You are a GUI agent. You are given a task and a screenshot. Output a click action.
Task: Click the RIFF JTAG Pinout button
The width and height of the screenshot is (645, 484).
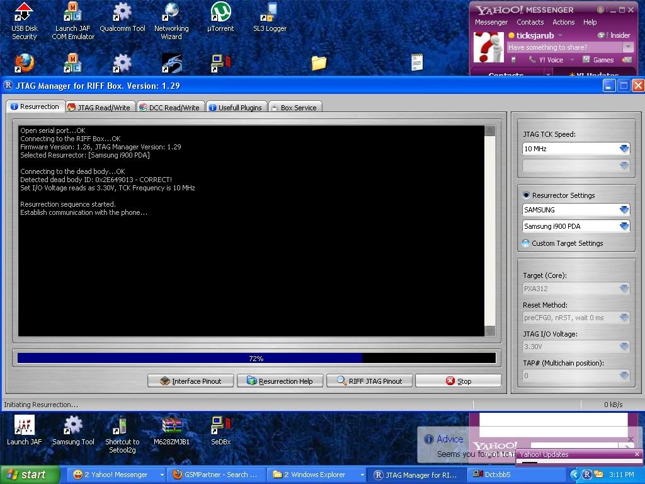pyautogui.click(x=369, y=381)
